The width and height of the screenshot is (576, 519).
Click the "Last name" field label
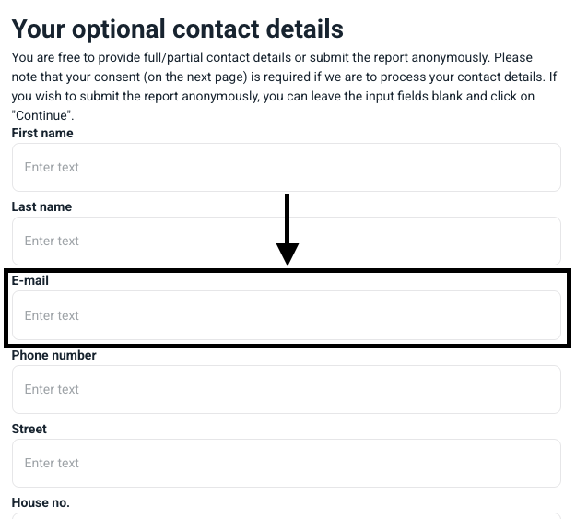point(41,207)
